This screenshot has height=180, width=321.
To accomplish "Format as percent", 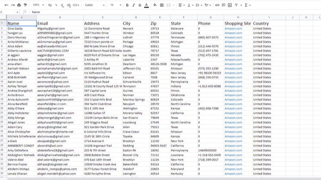I will 56,5.
